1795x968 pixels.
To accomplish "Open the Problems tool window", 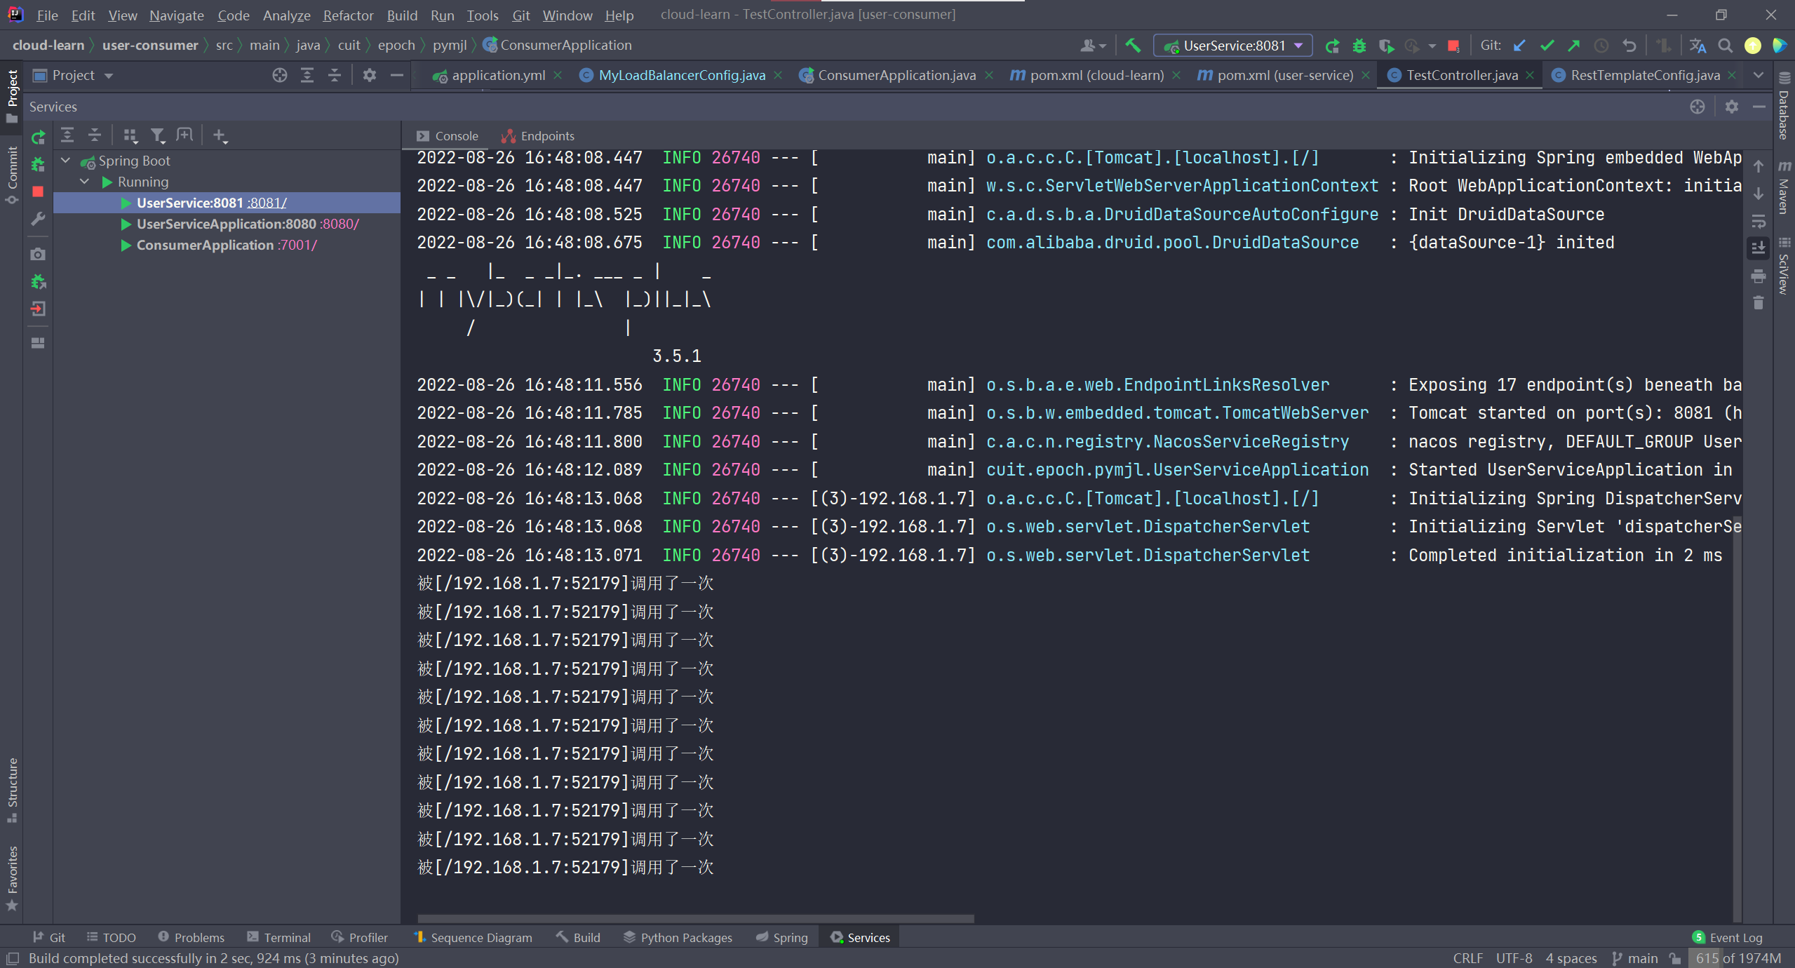I will (x=191, y=937).
